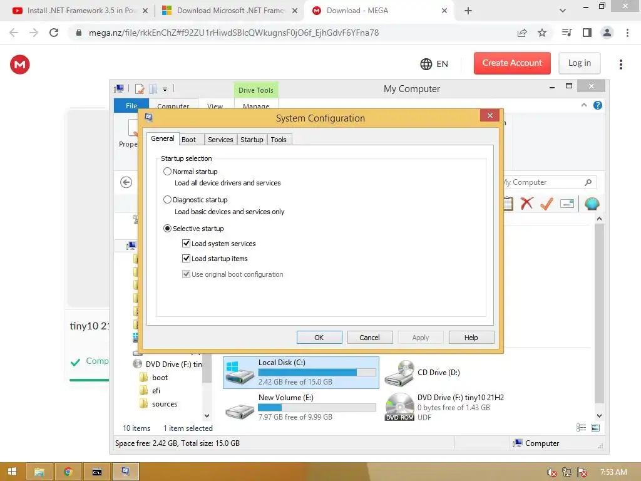Open MEGA page options menu icon
The image size is (641, 481).
point(620,65)
